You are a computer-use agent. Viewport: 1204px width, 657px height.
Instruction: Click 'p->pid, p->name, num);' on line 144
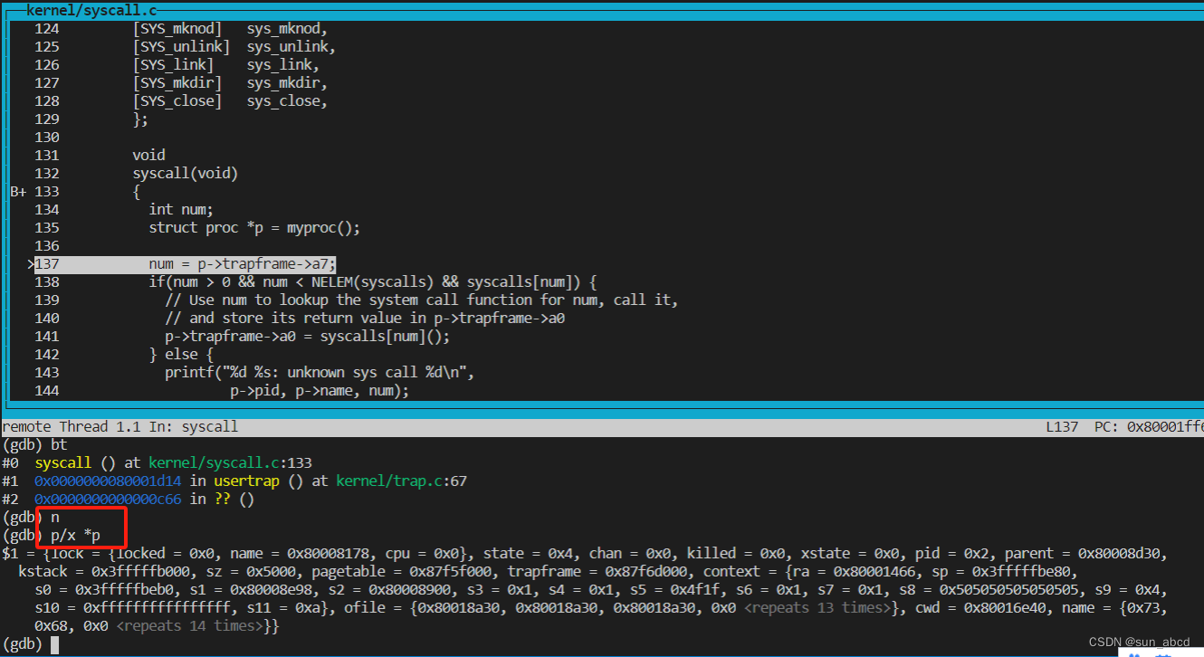[320, 391]
